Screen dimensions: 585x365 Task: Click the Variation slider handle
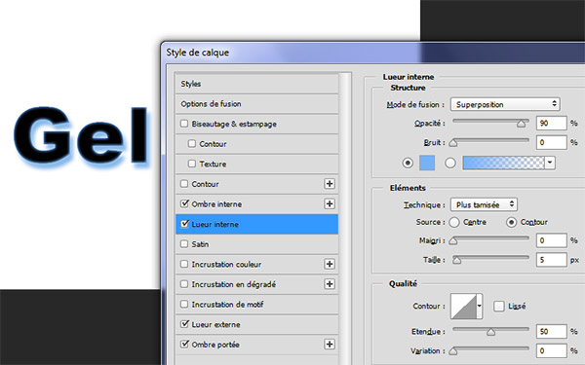coord(453,351)
